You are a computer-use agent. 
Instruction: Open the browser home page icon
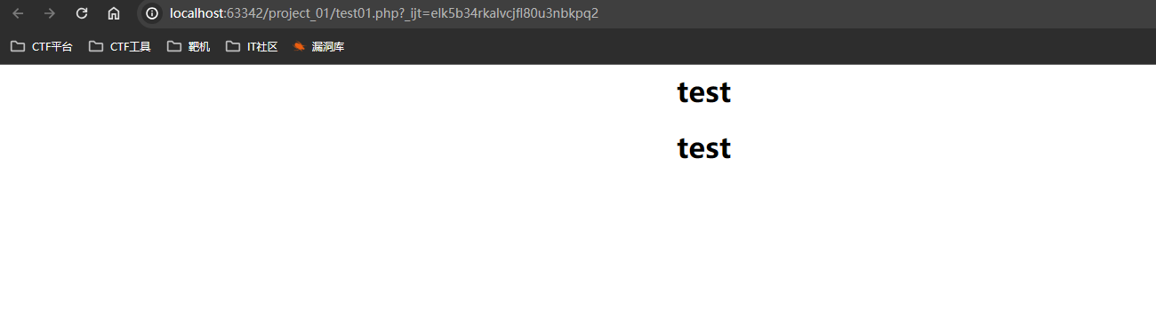[x=114, y=13]
